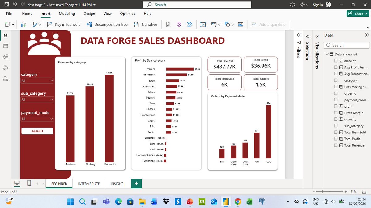The image size is (371, 208).
Task: Switch to mobile layout icon at bottom
Action: [29, 183]
